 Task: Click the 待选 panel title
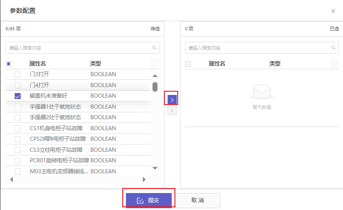coord(155,29)
